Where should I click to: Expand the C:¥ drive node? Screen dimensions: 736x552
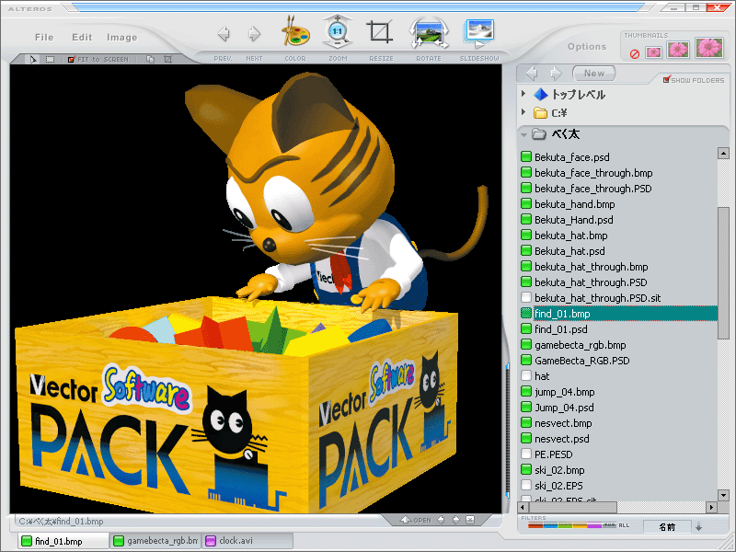pyautogui.click(x=523, y=112)
